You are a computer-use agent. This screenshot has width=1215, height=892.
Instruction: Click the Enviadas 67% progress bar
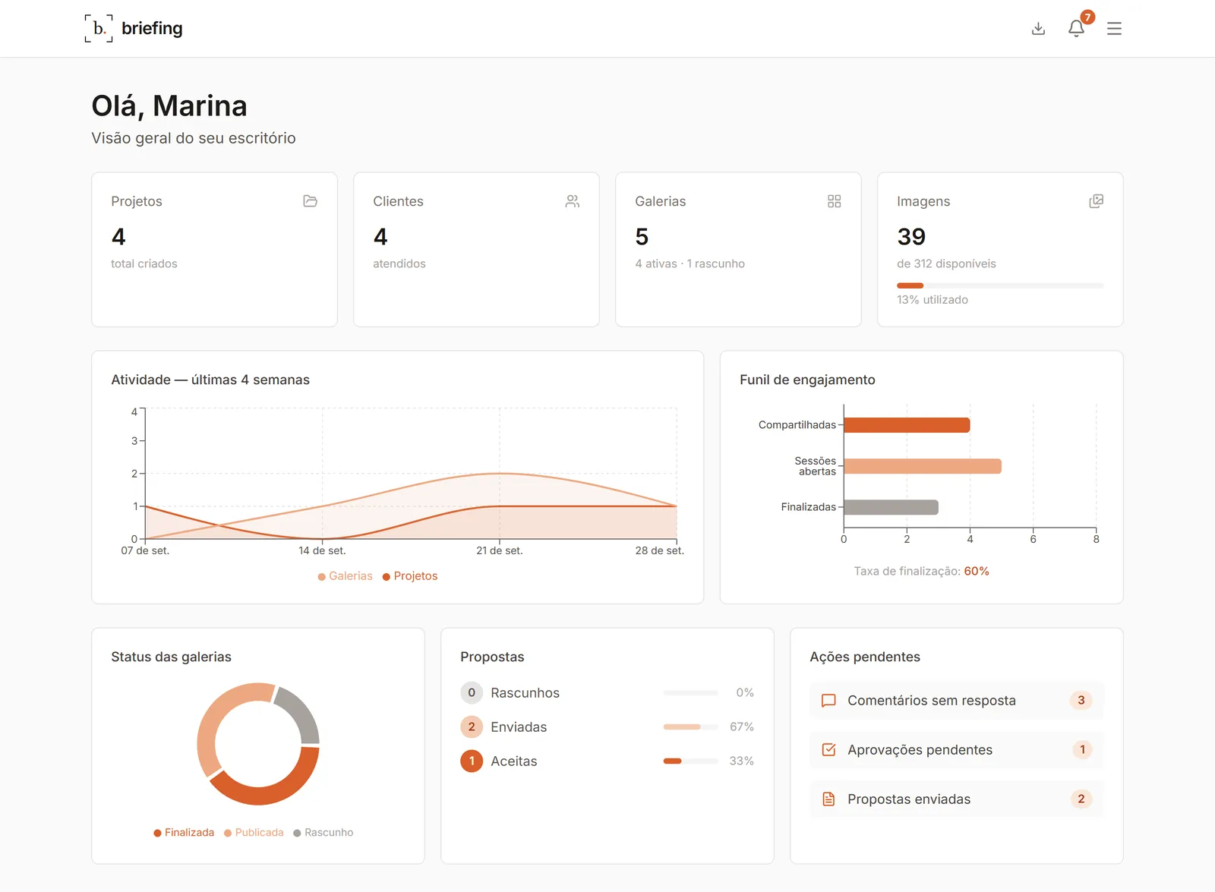[x=690, y=727]
